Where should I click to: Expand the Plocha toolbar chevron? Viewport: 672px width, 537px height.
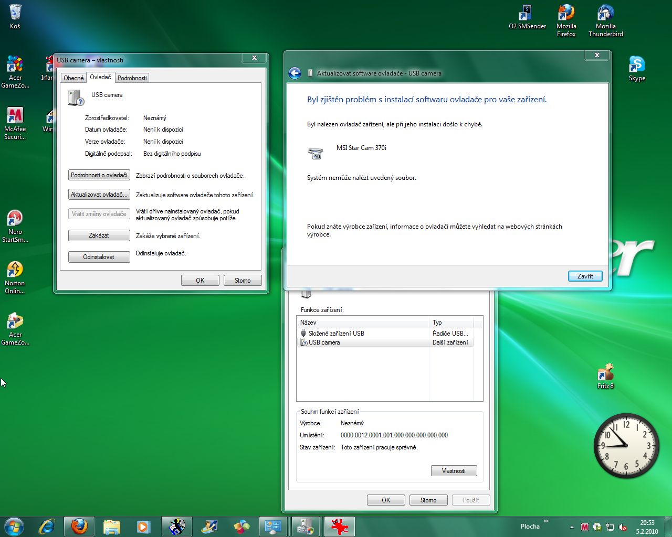tap(546, 521)
